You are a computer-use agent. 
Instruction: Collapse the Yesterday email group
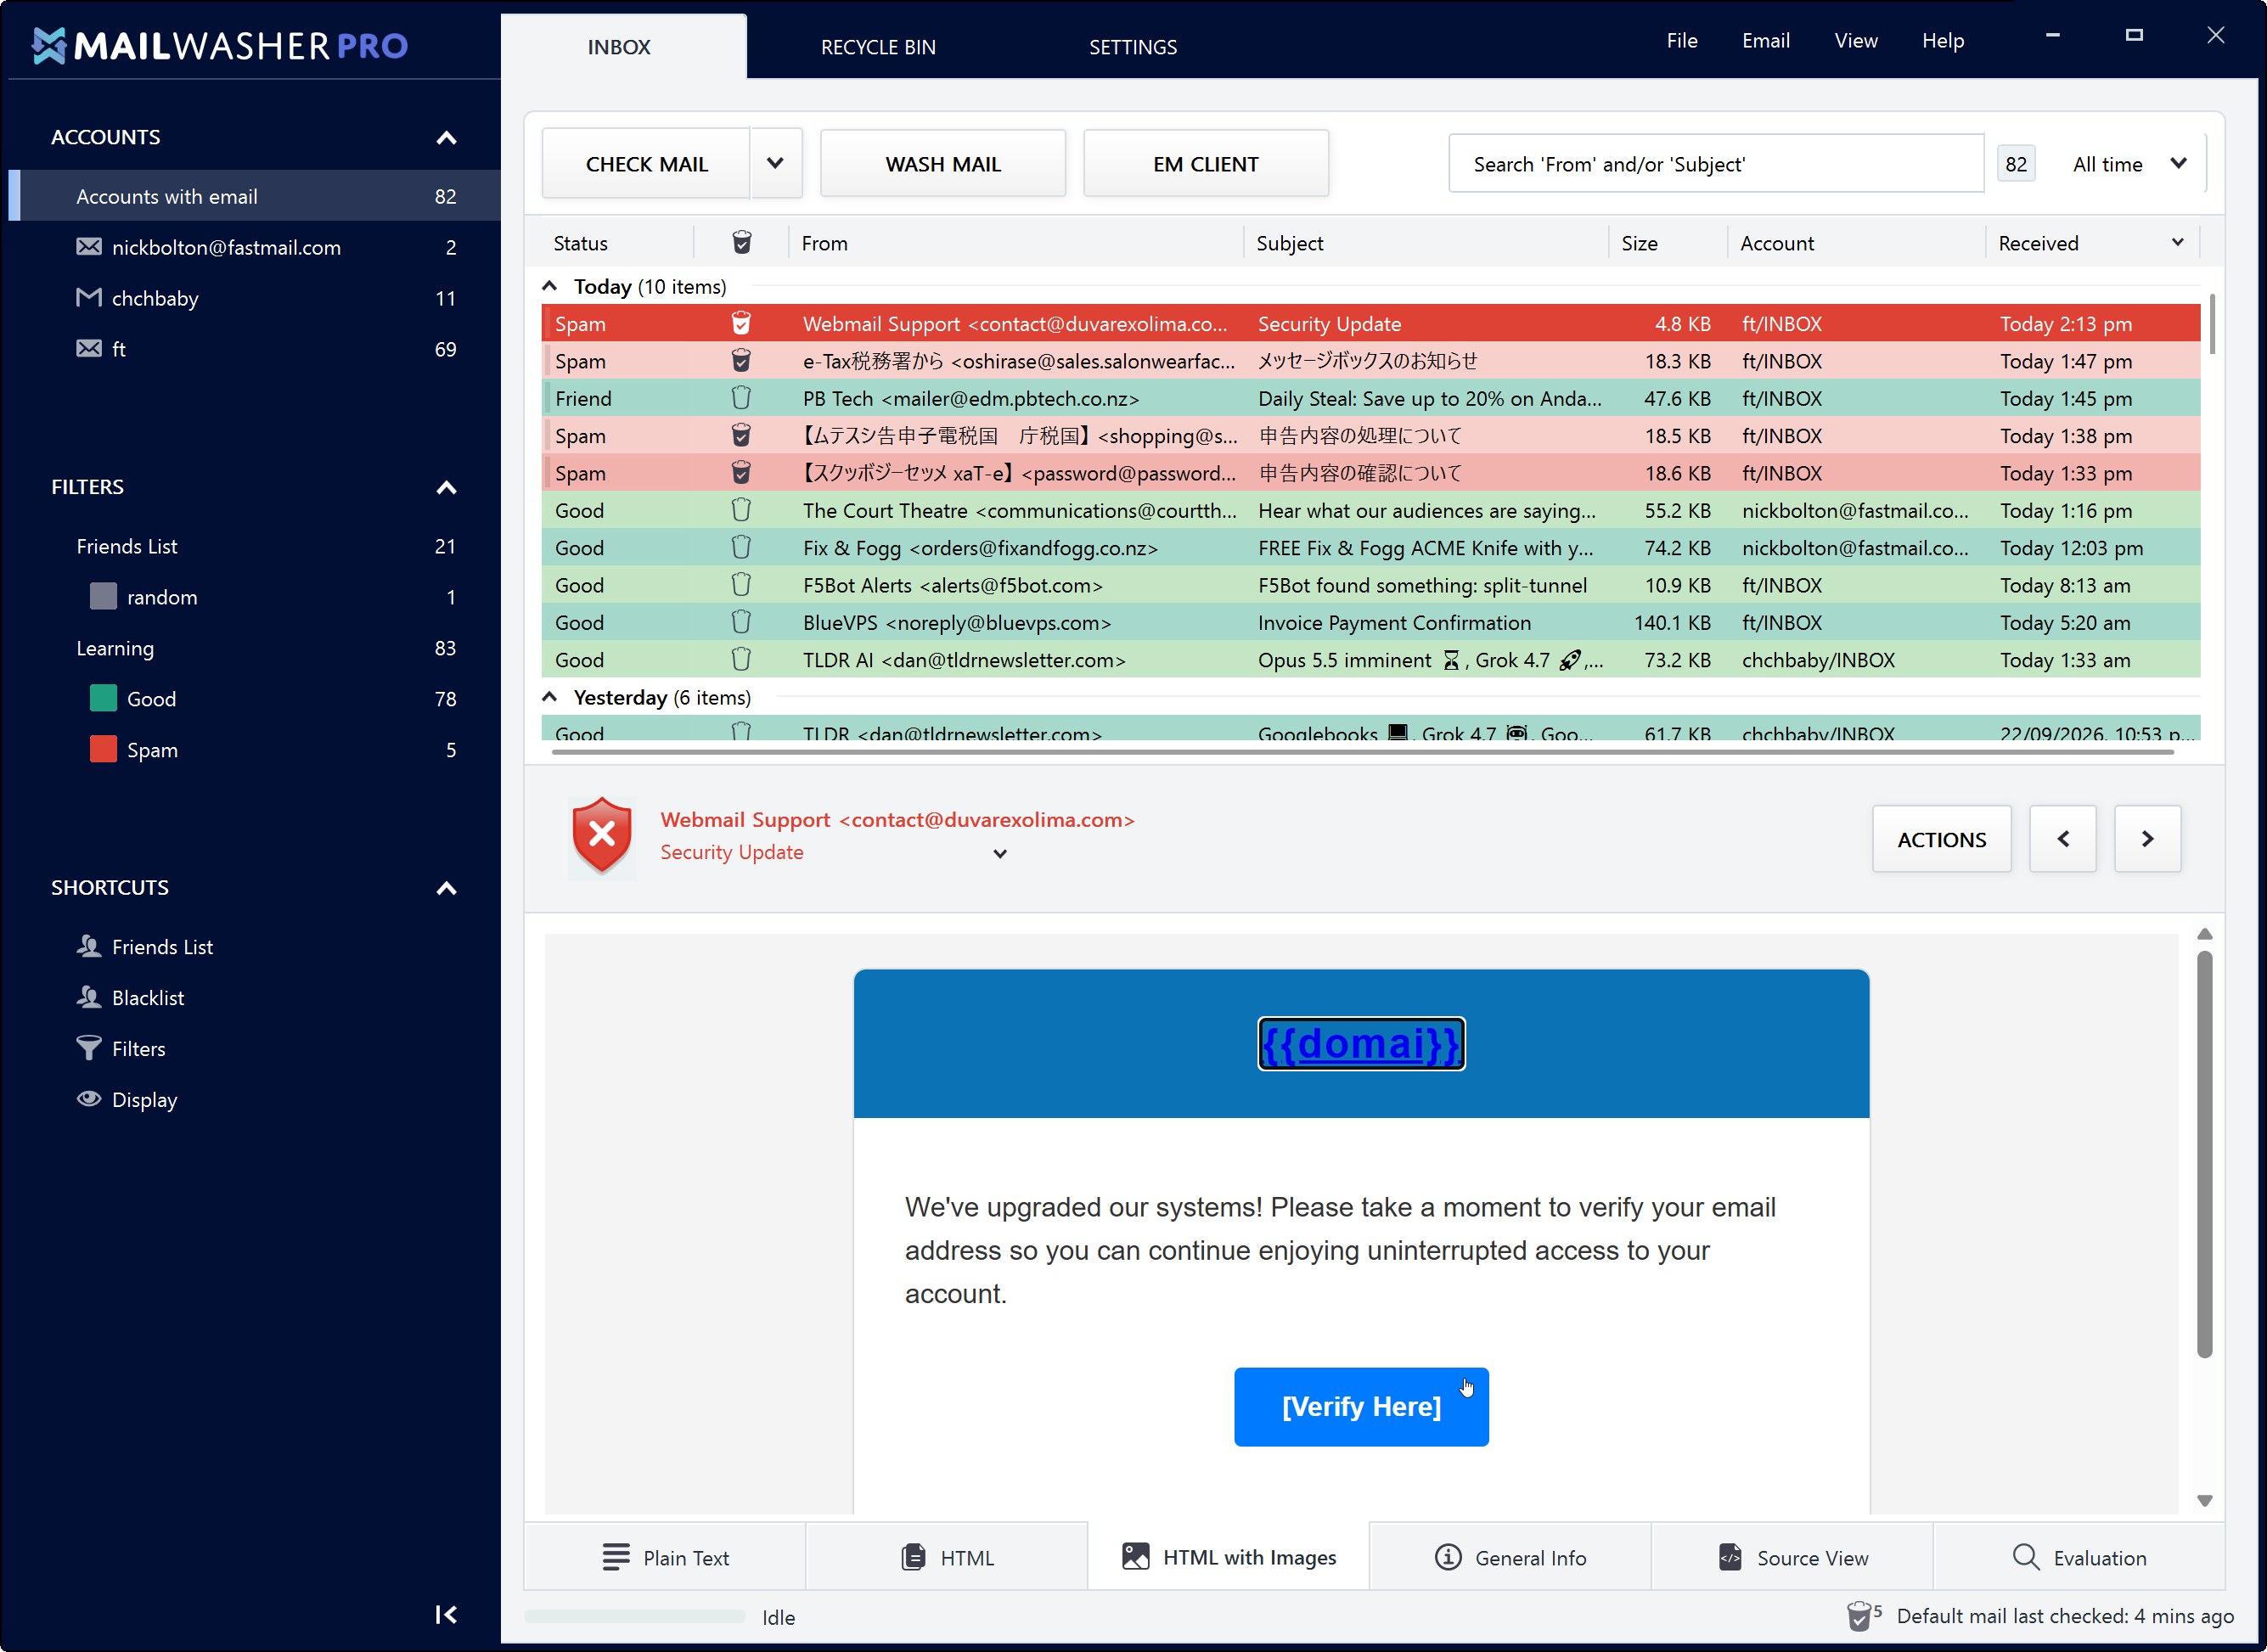click(x=549, y=696)
